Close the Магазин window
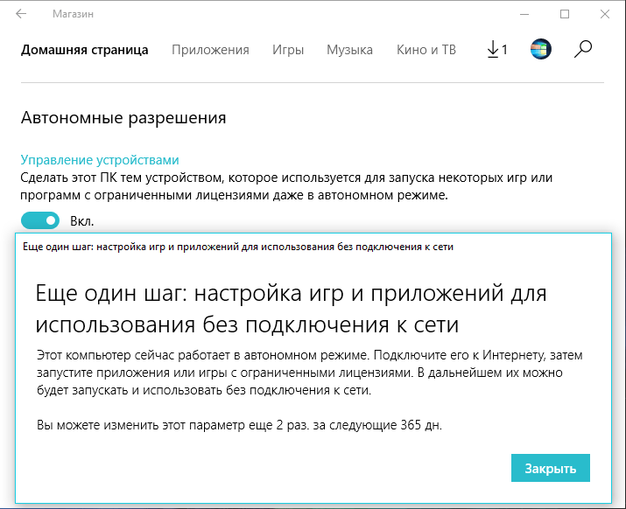 click(605, 14)
